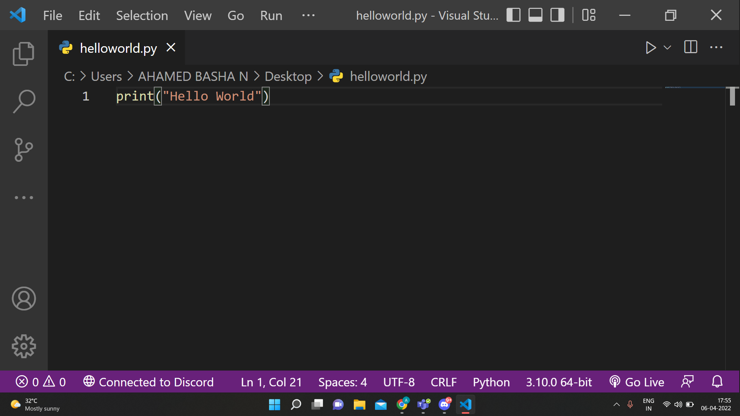The width and height of the screenshot is (740, 416).
Task: Expand the run button dropdown arrow
Action: tap(667, 48)
